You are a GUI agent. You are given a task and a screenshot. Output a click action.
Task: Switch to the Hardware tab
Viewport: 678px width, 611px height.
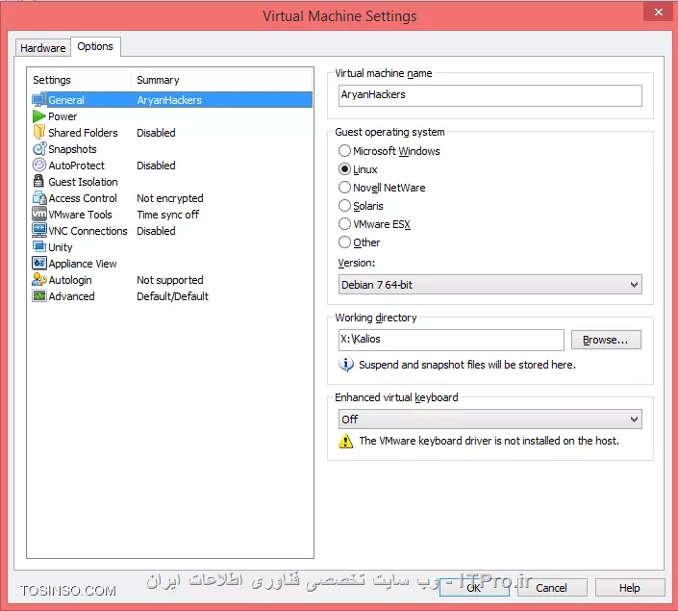pos(43,47)
